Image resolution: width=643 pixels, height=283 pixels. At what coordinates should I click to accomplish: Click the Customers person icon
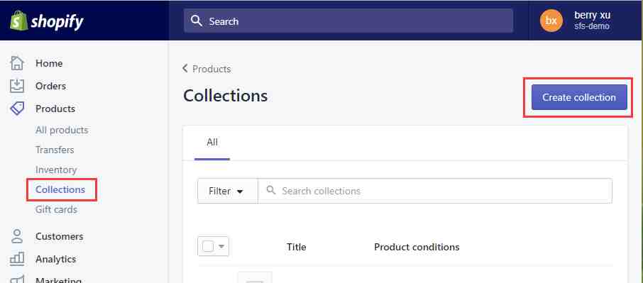(17, 236)
